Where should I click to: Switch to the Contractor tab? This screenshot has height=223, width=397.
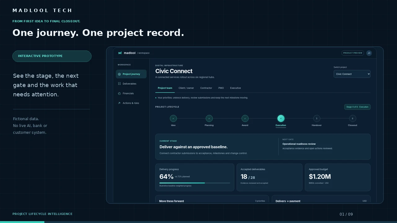[x=206, y=88]
